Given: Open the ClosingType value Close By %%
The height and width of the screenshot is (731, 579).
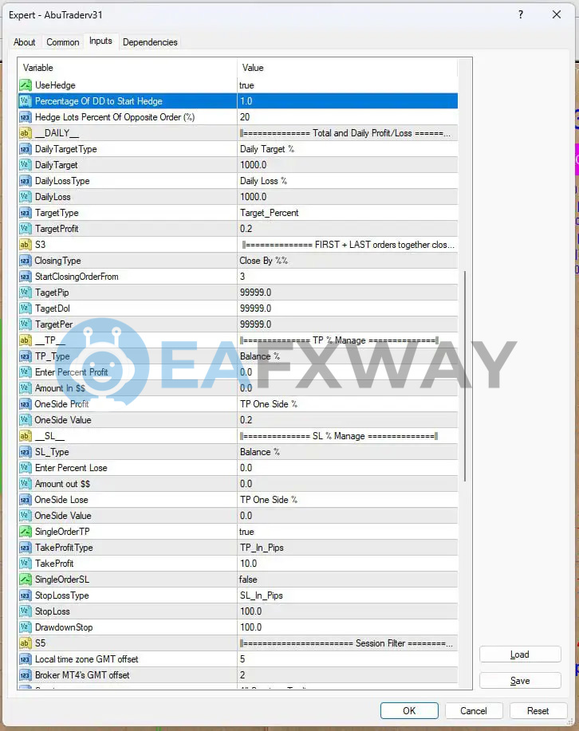Looking at the screenshot, I should tap(347, 261).
